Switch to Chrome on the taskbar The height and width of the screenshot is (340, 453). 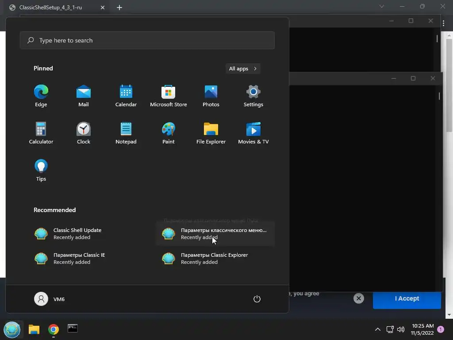click(54, 329)
